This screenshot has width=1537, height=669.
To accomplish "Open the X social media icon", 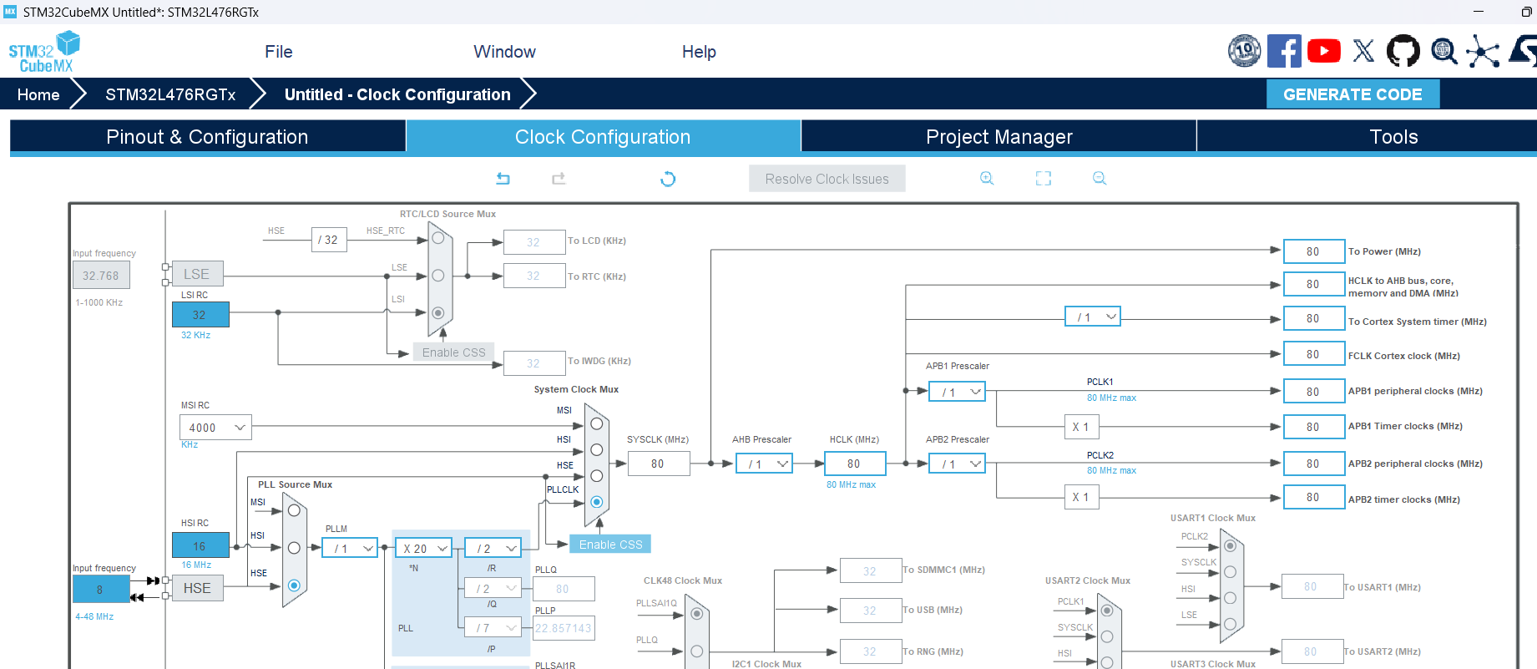I will coord(1363,51).
